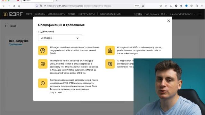205x115 pixels.
Task: Open the Поддержка support link
Action: pyautogui.click(x=152, y=14)
